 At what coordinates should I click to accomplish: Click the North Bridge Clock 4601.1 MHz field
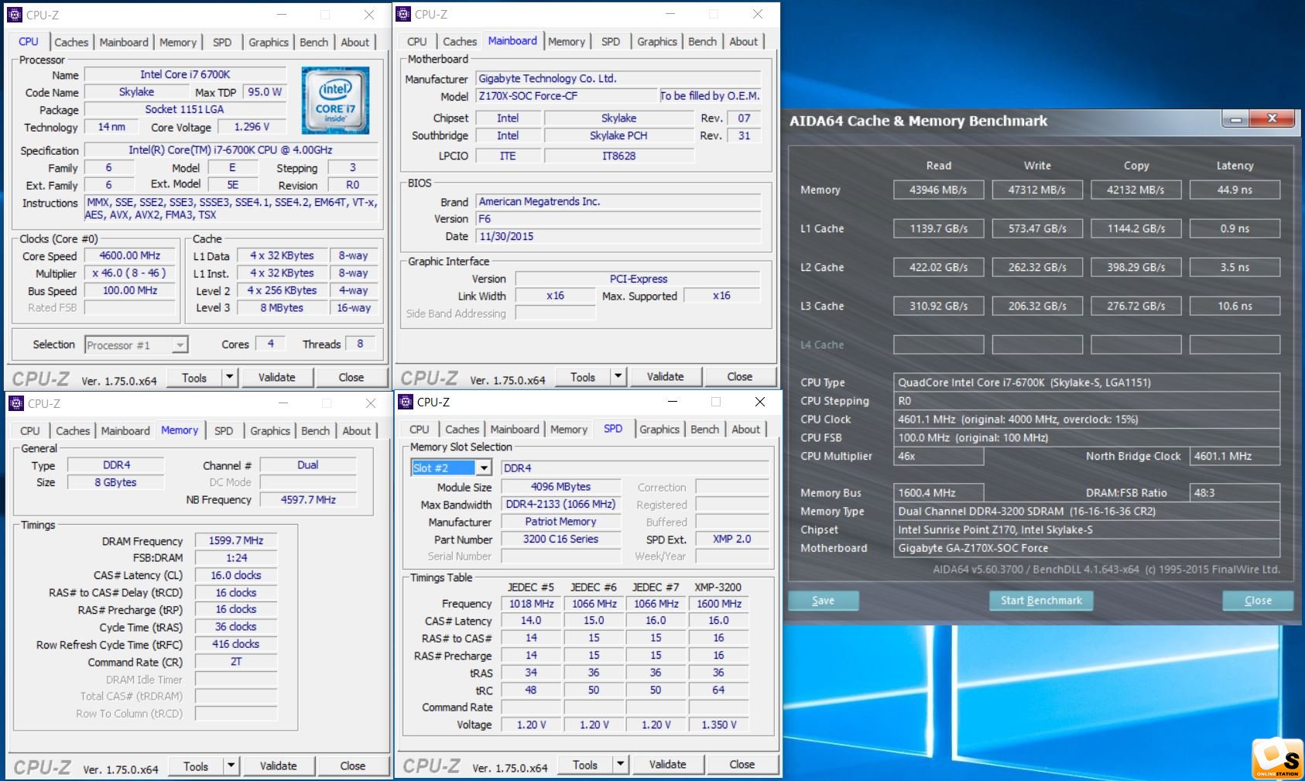(x=1235, y=456)
